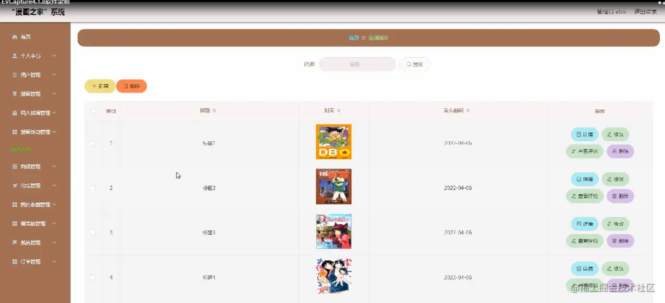Open 详情 for 标题4 row

pyautogui.click(x=585, y=268)
